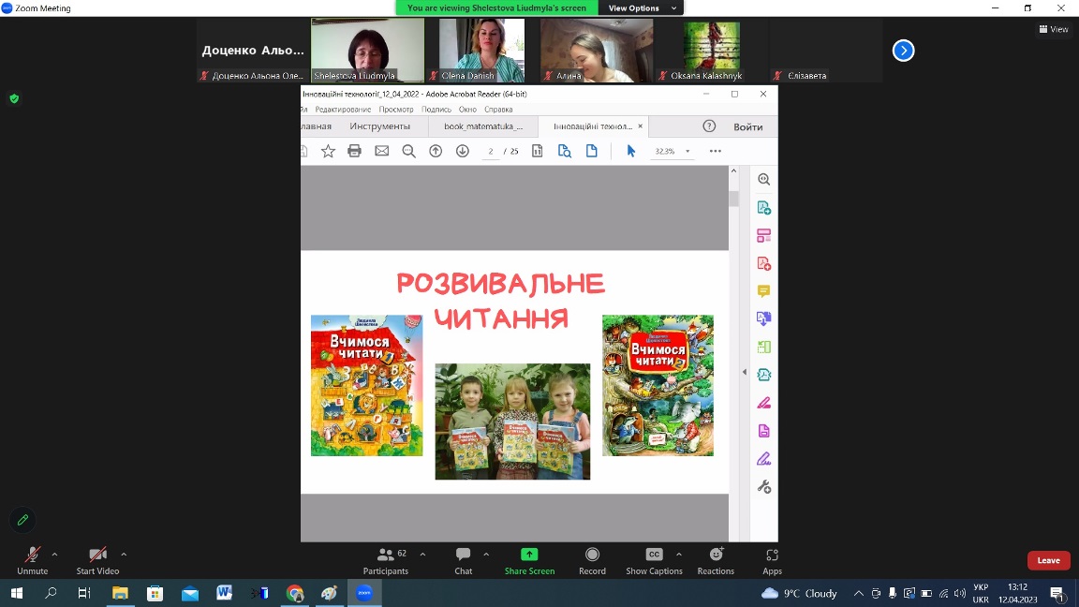Open Google Chrome from the taskbar
Image resolution: width=1079 pixels, height=607 pixels.
tap(295, 593)
